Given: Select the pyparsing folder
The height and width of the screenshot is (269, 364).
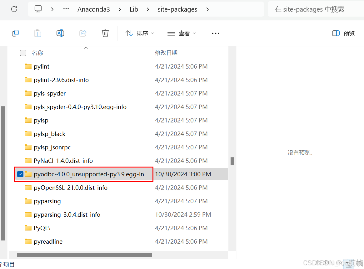Looking at the screenshot, I should pyautogui.click(x=47, y=201).
